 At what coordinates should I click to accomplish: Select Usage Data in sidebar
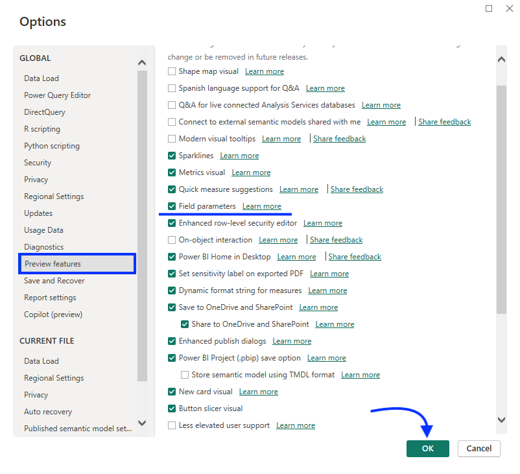[43, 230]
